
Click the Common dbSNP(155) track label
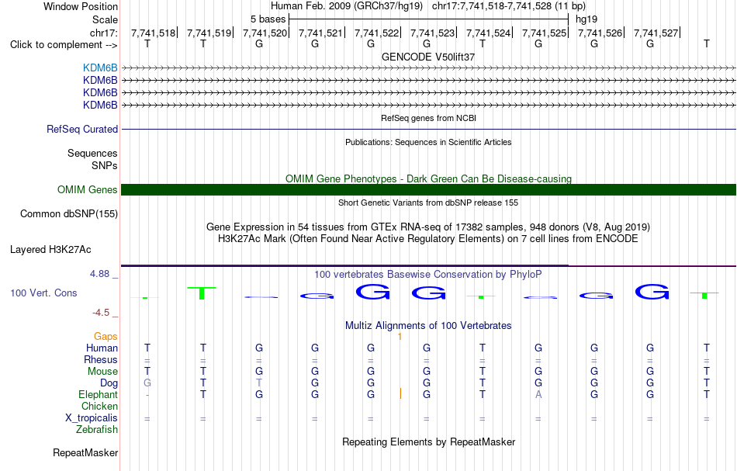(x=69, y=214)
